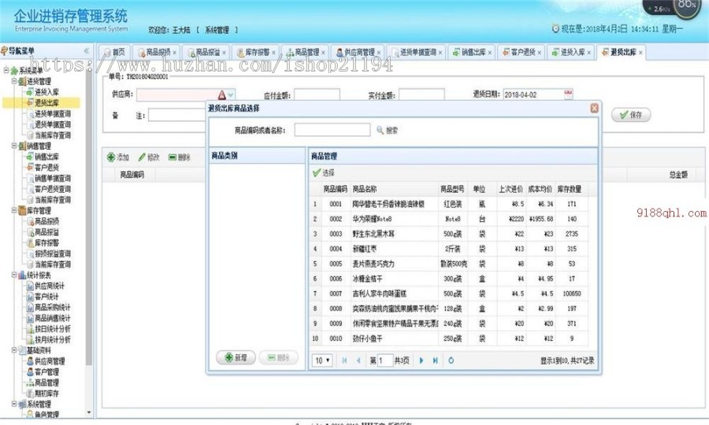Open 退货单据查询 in the sidebar

coord(53,124)
